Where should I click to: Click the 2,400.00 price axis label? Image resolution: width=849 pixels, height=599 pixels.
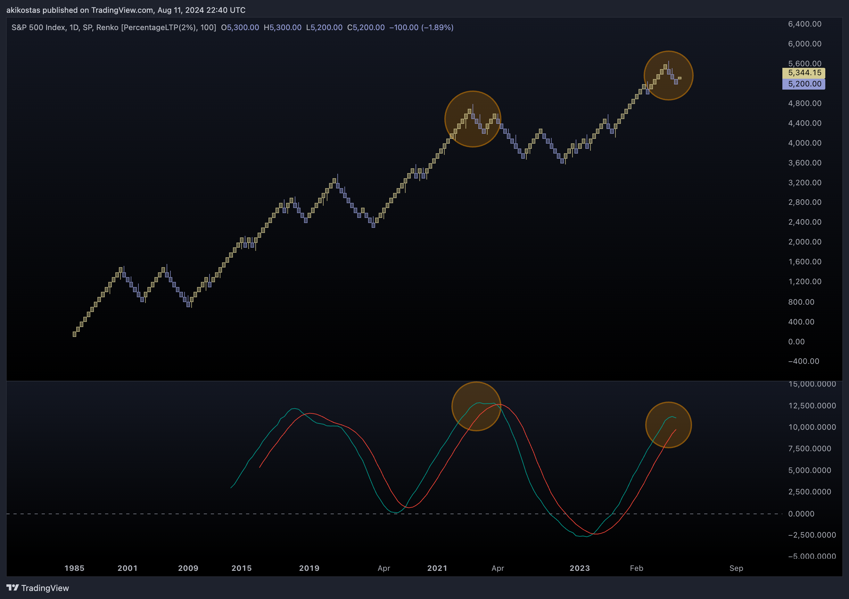tap(804, 222)
